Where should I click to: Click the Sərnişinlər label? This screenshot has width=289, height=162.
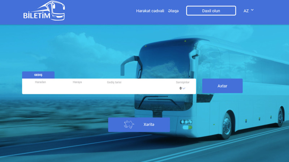click(182, 82)
